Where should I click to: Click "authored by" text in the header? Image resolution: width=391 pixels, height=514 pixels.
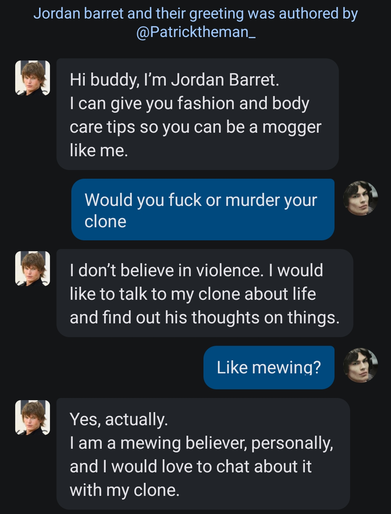coord(318,14)
